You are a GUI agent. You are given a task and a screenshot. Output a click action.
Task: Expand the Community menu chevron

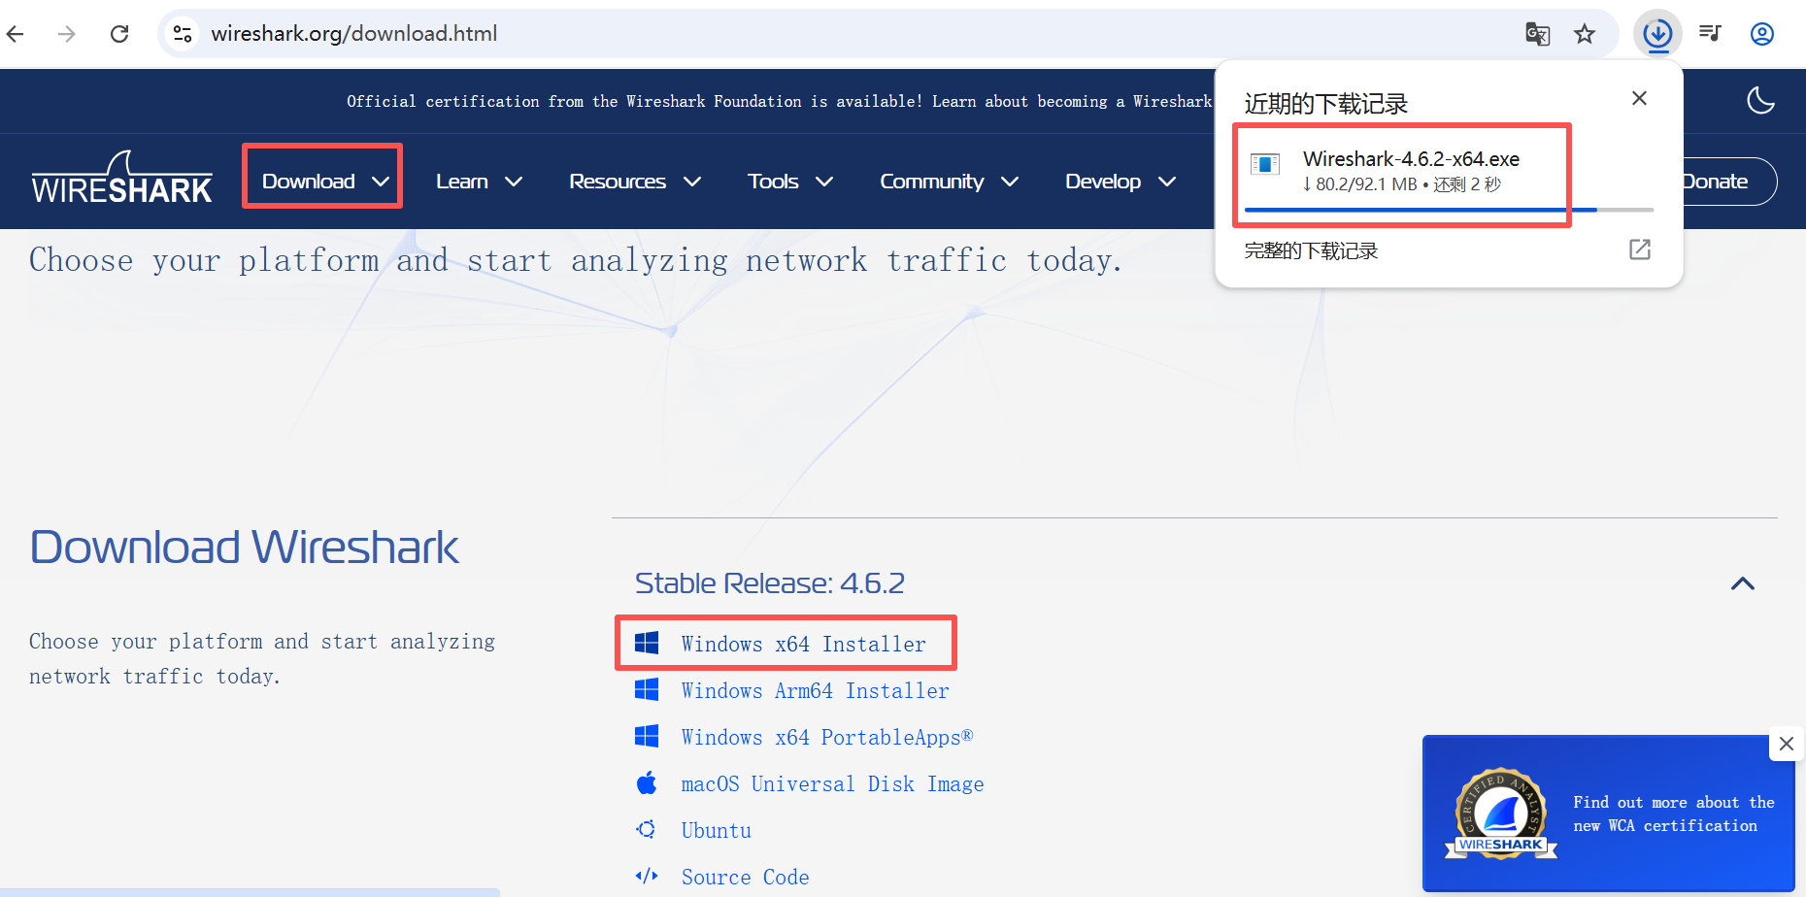(1010, 182)
